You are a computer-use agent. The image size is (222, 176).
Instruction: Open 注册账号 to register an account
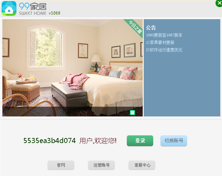tap(101, 165)
